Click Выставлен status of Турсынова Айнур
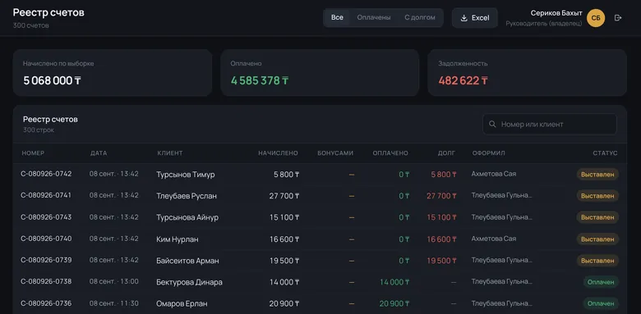 click(x=597, y=218)
